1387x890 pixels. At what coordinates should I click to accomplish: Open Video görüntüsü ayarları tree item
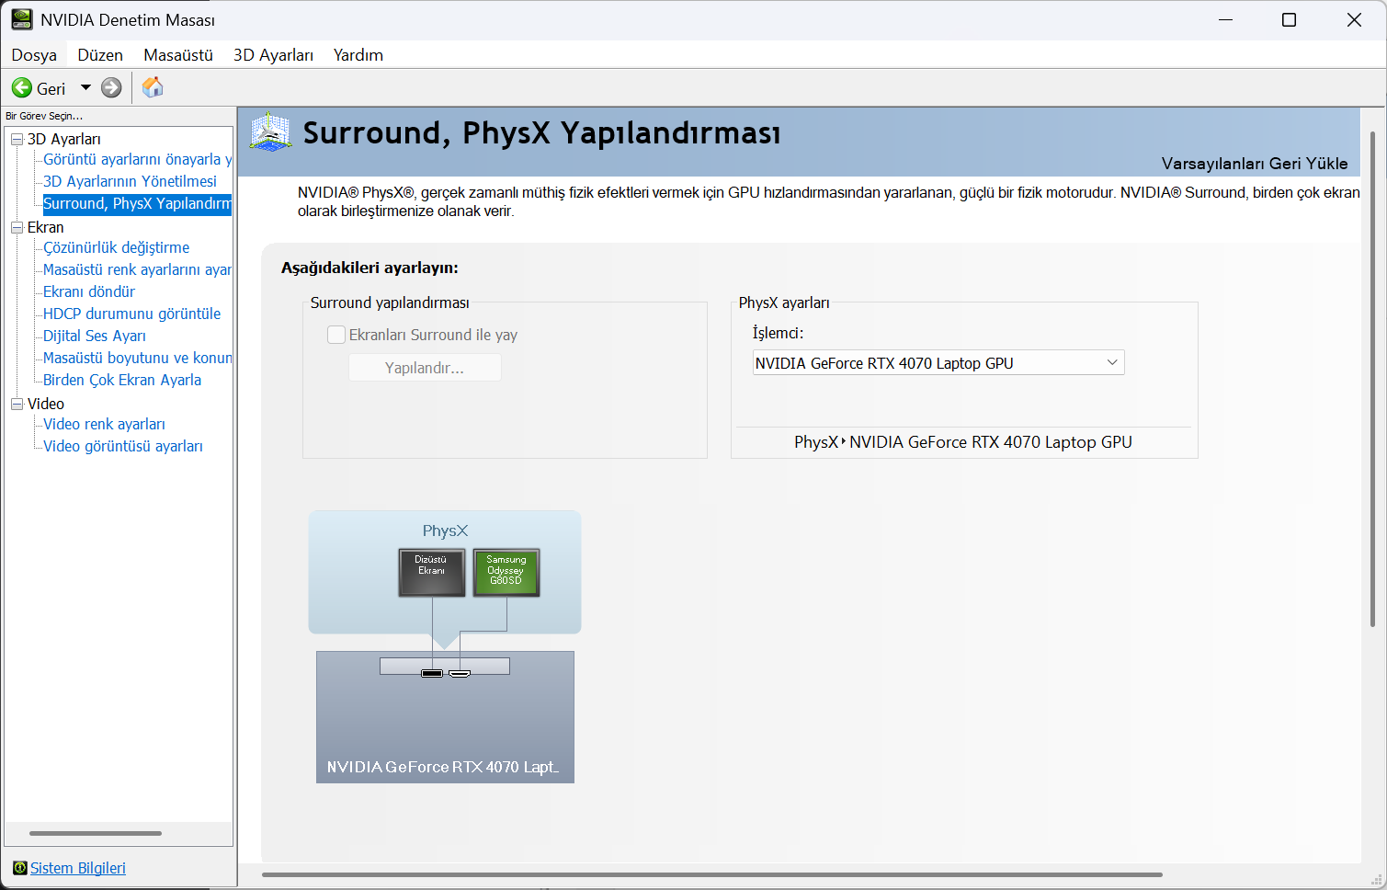pos(123,446)
